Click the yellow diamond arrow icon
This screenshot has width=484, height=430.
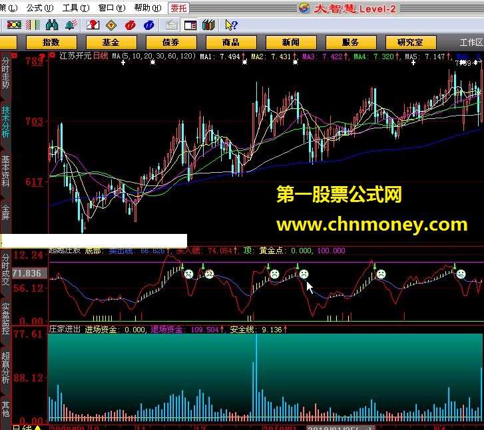111,25
